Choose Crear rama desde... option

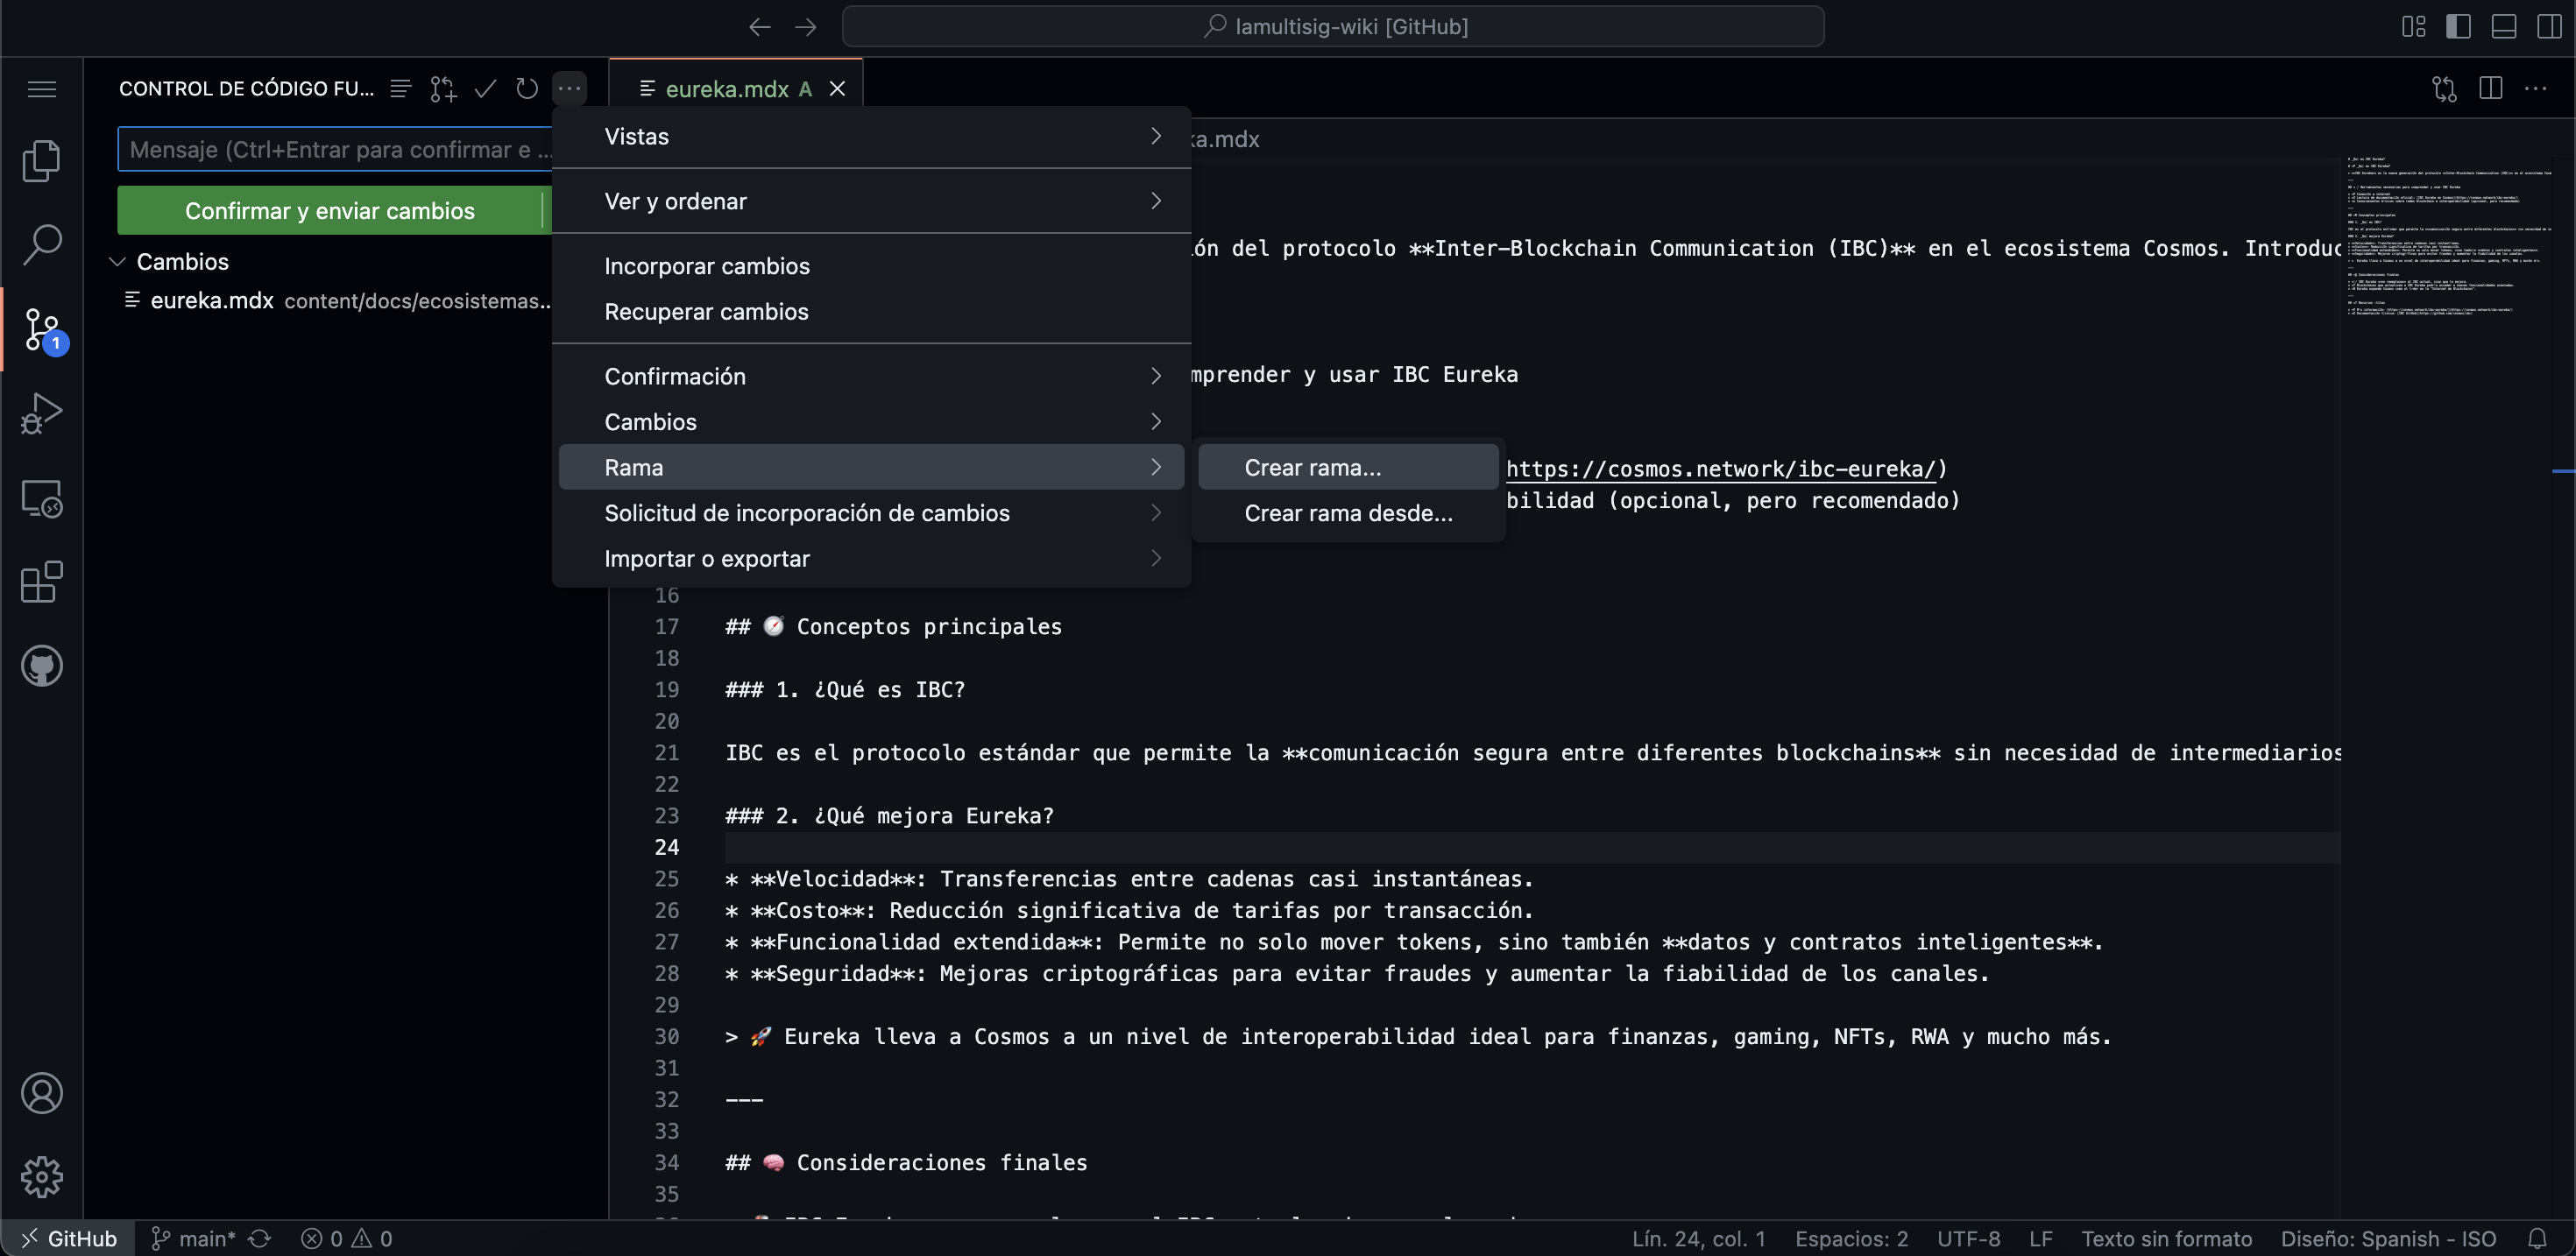[1348, 513]
